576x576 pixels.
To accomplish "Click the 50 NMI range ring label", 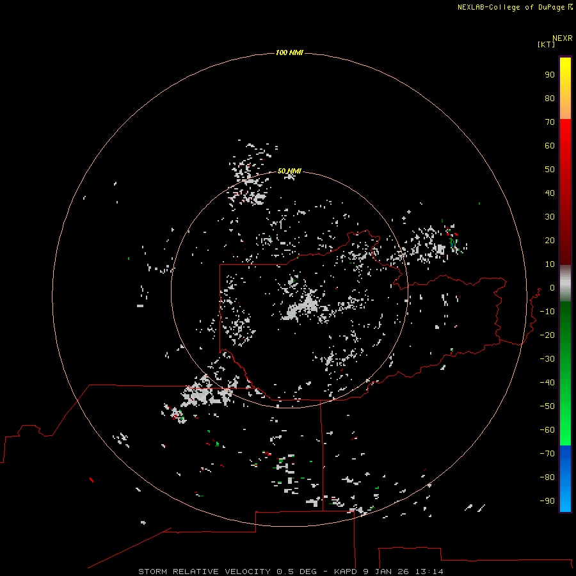I will 289,171.
